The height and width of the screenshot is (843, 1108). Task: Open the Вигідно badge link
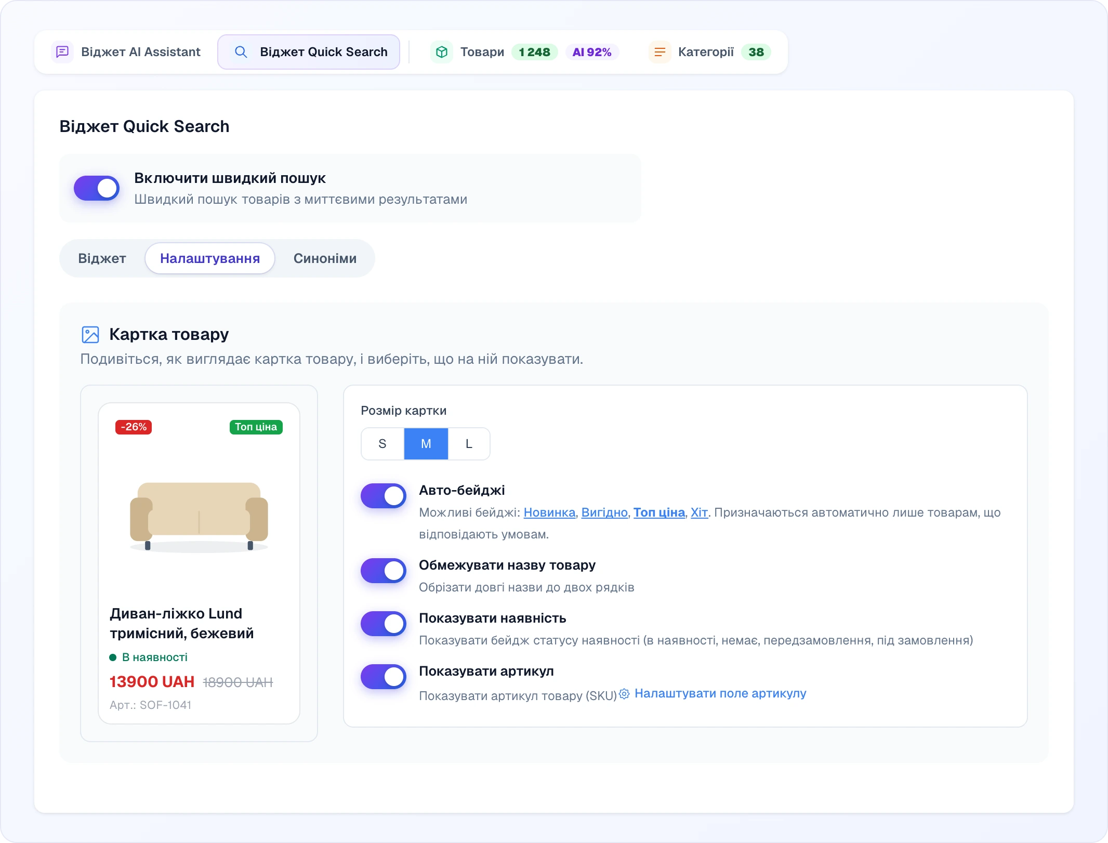pyautogui.click(x=604, y=512)
